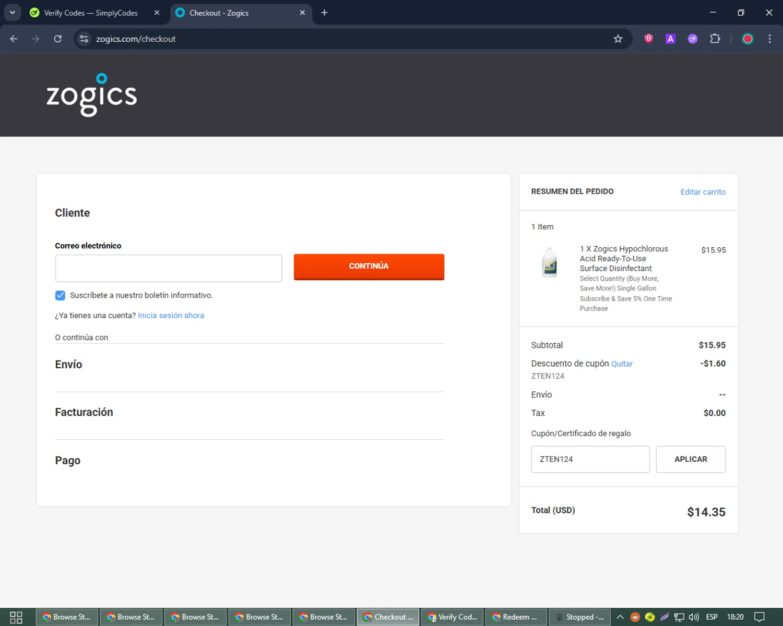Switch to the Redeem taskbar window
This screenshot has width=783, height=626.
tap(516, 617)
